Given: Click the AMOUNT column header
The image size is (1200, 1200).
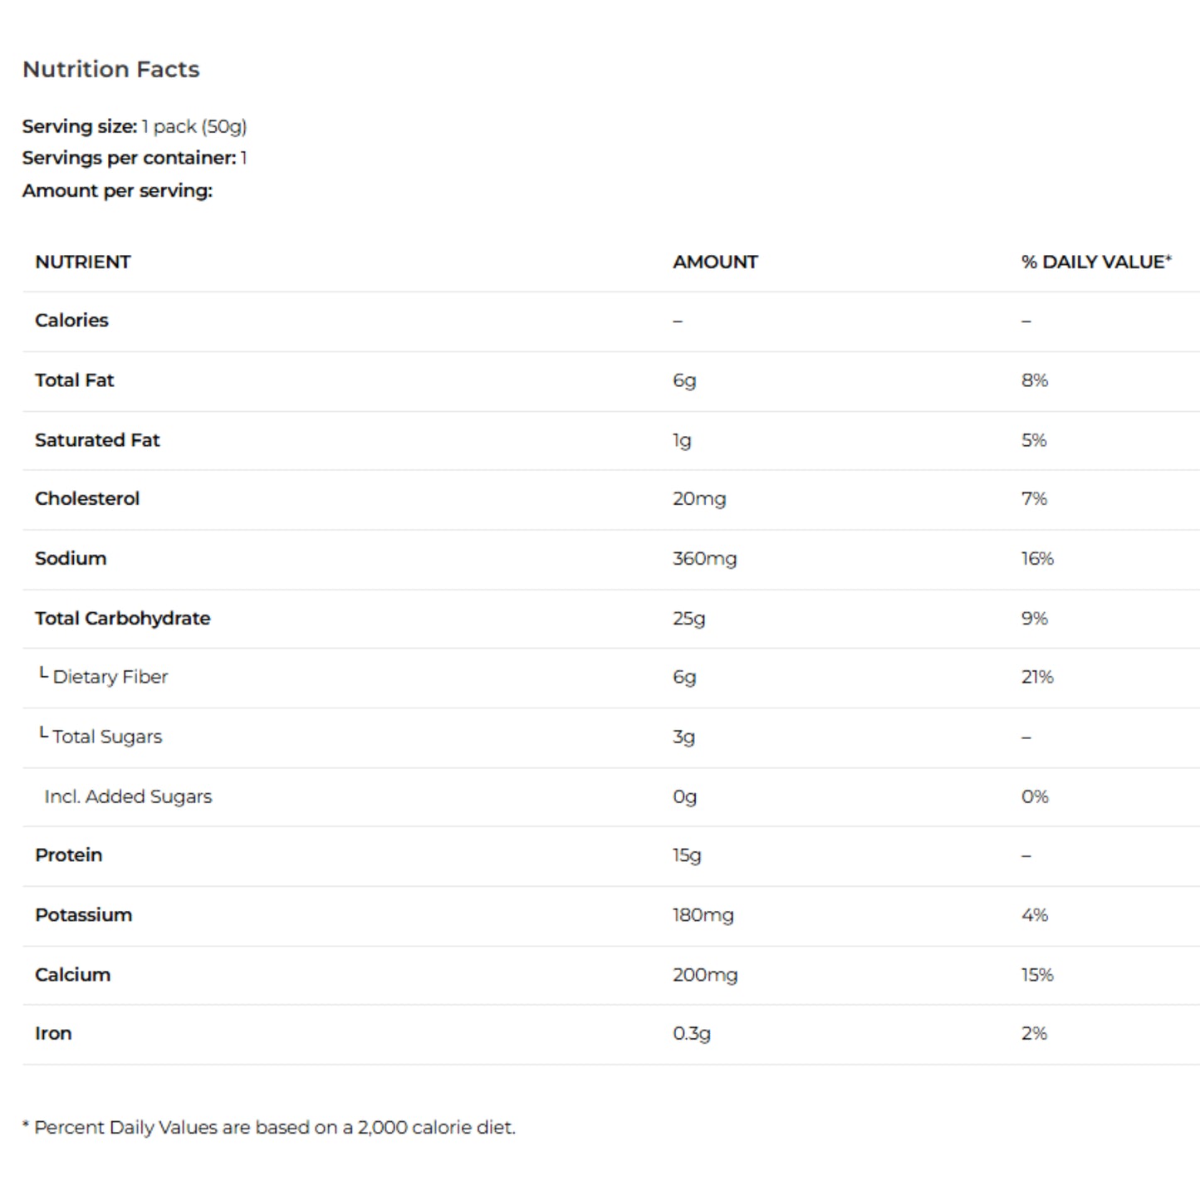Looking at the screenshot, I should pos(715,262).
